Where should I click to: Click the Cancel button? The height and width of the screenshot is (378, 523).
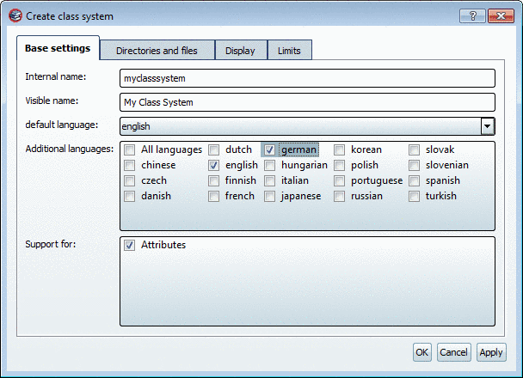(453, 352)
